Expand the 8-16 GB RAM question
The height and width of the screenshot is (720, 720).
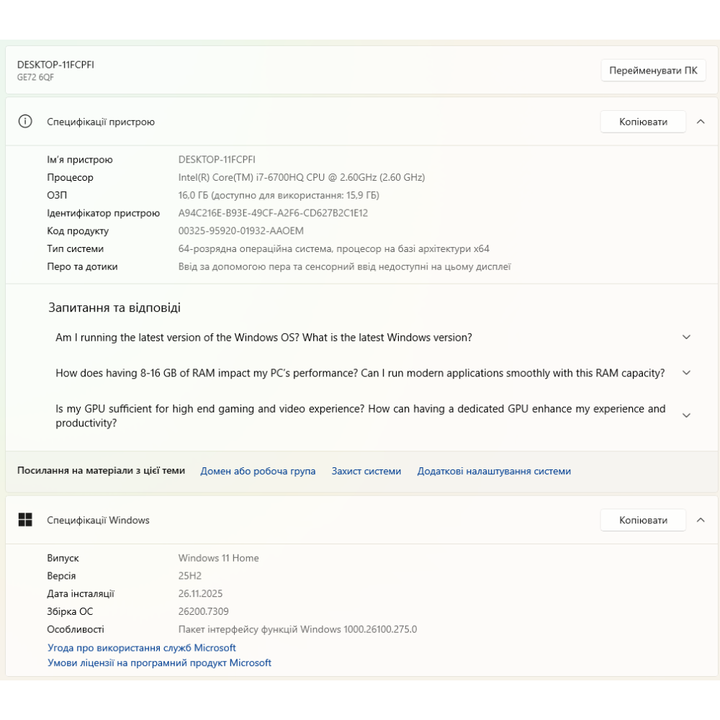point(686,373)
